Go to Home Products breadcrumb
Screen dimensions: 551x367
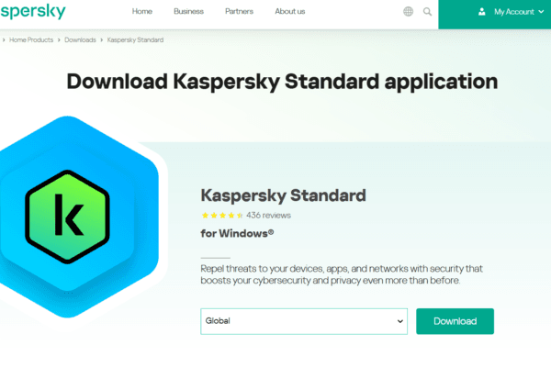coord(31,40)
